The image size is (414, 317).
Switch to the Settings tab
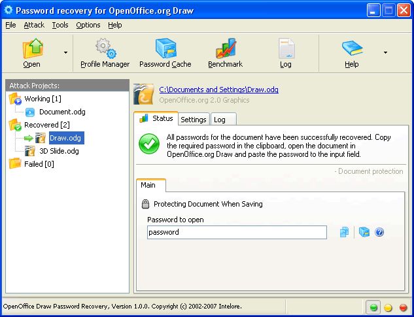(194, 120)
